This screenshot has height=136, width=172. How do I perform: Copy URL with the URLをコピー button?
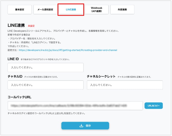(x=154, y=106)
